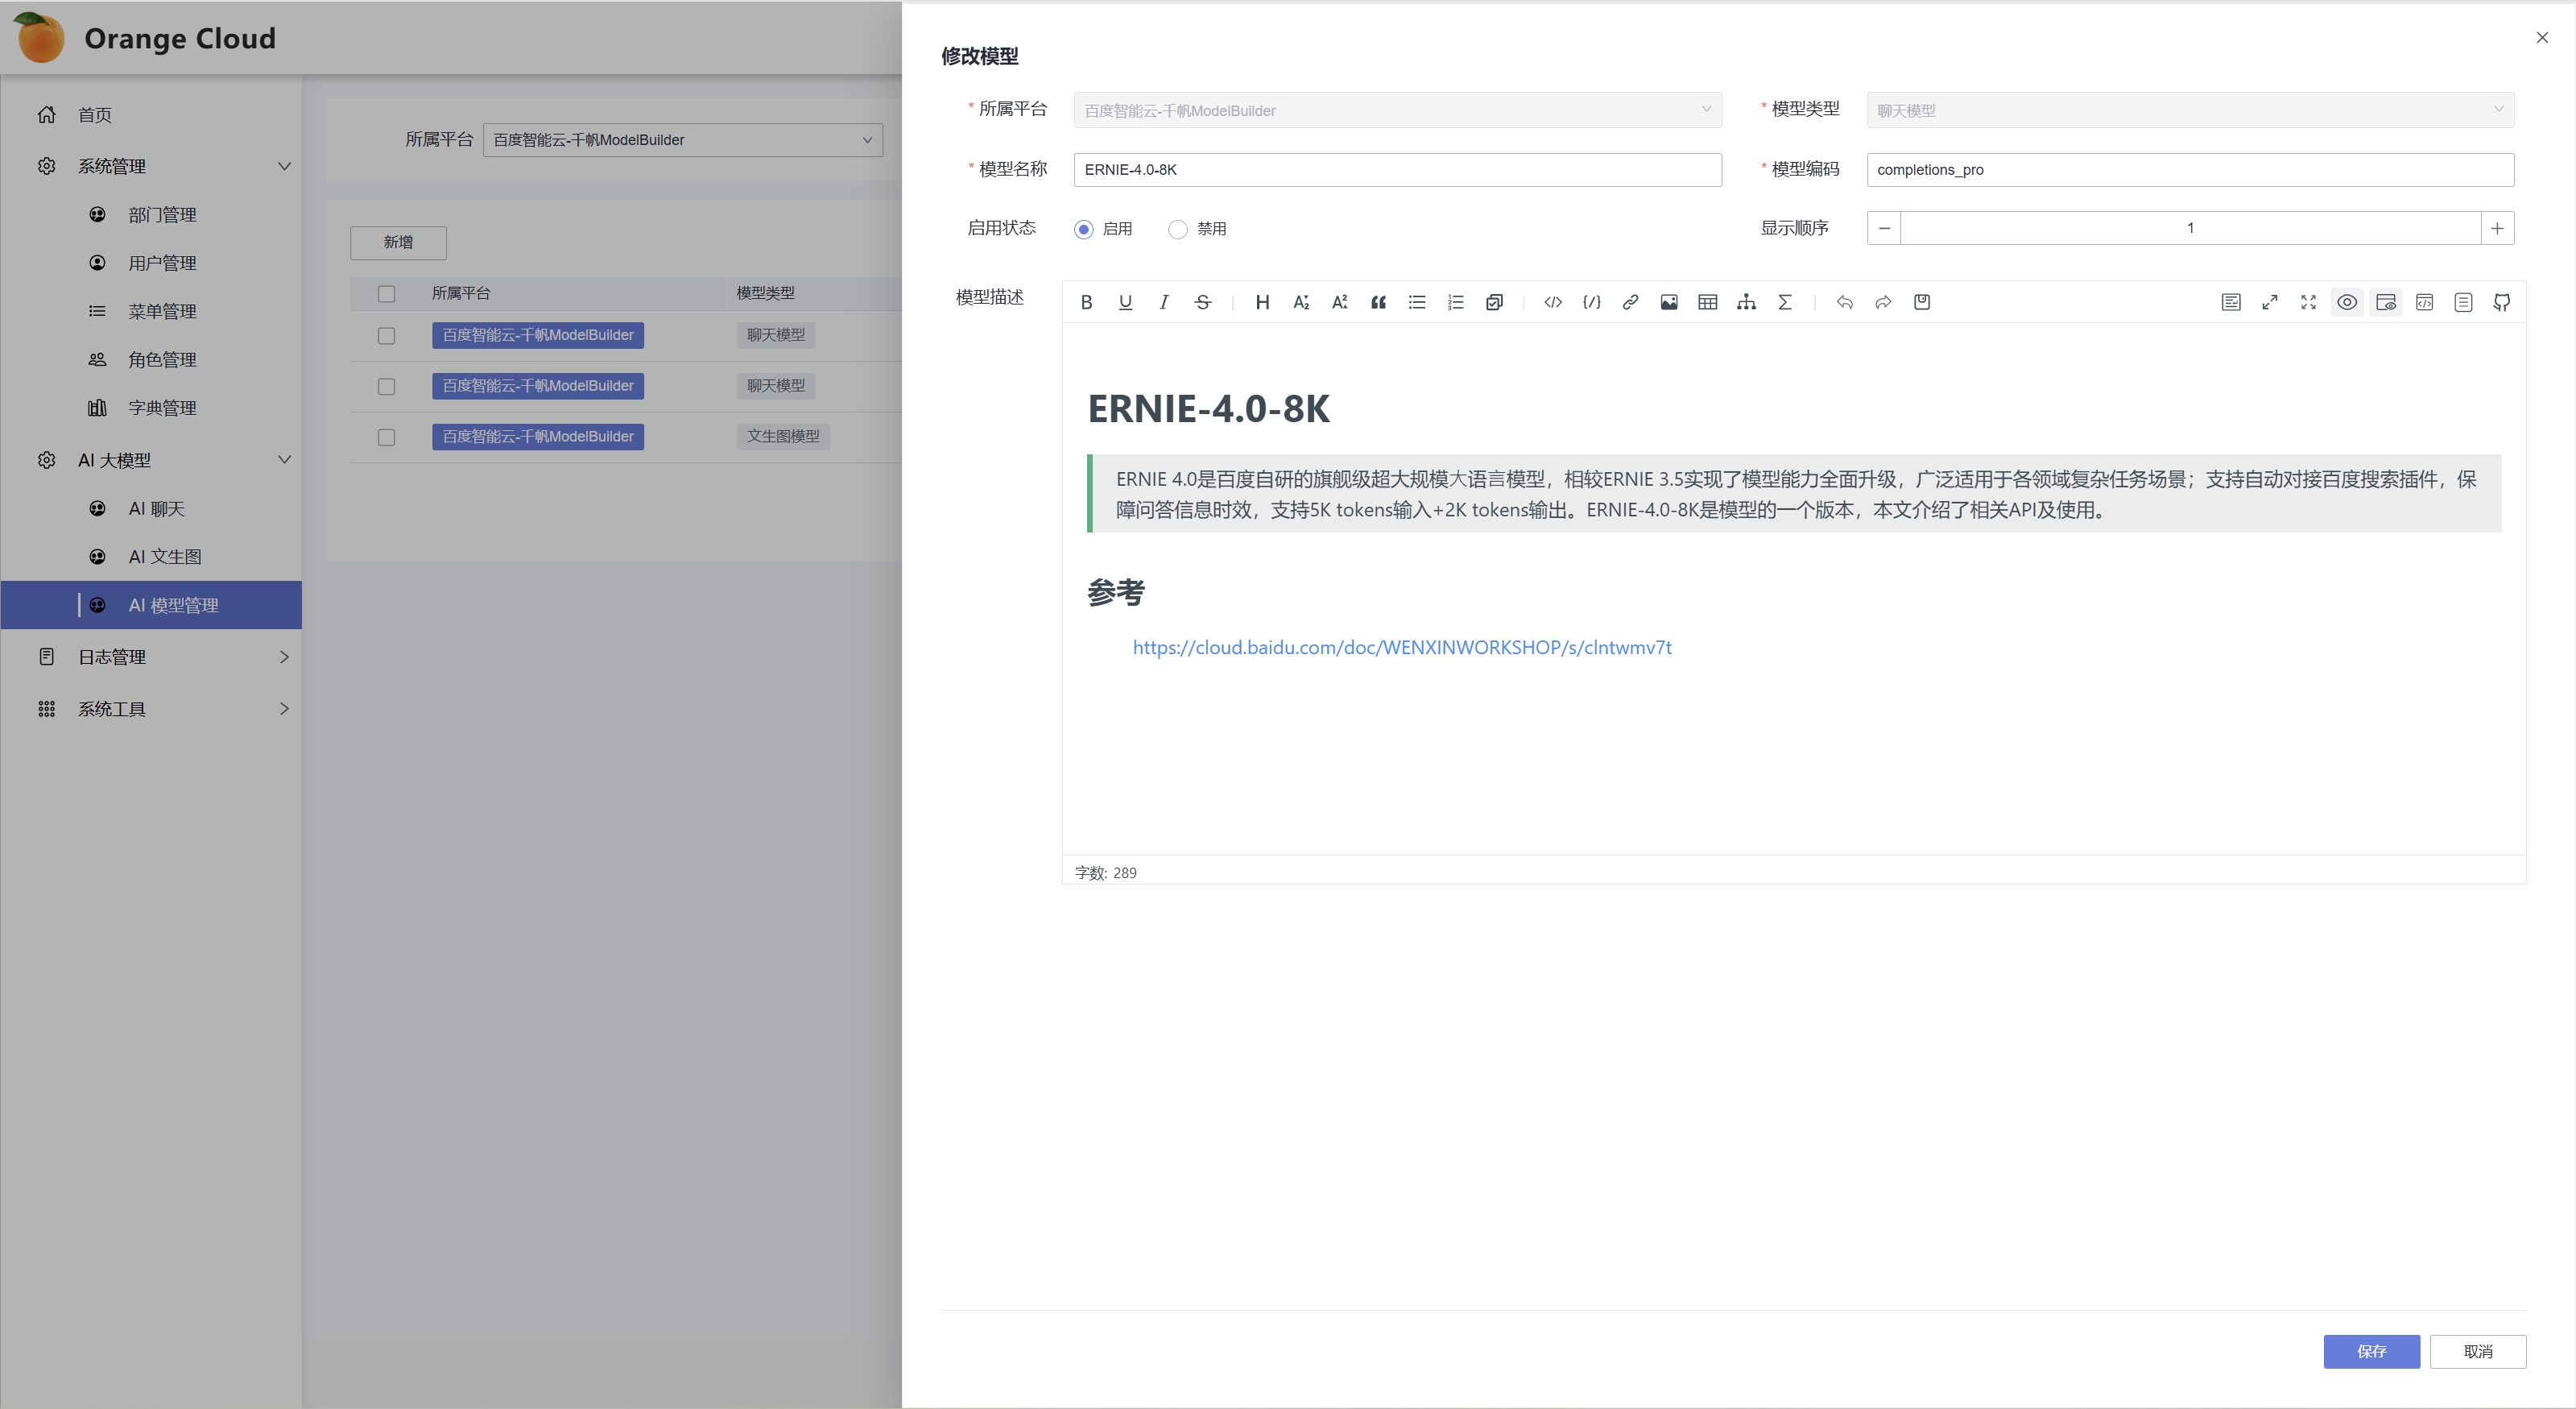Screen dimensions: 2576x1409
Task: Expand the 系统工具 menu
Action: tap(152, 710)
